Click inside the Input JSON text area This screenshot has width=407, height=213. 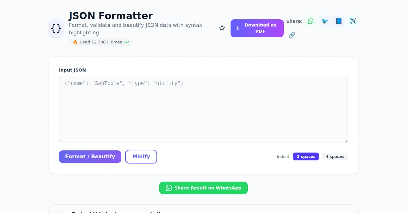coord(203,108)
